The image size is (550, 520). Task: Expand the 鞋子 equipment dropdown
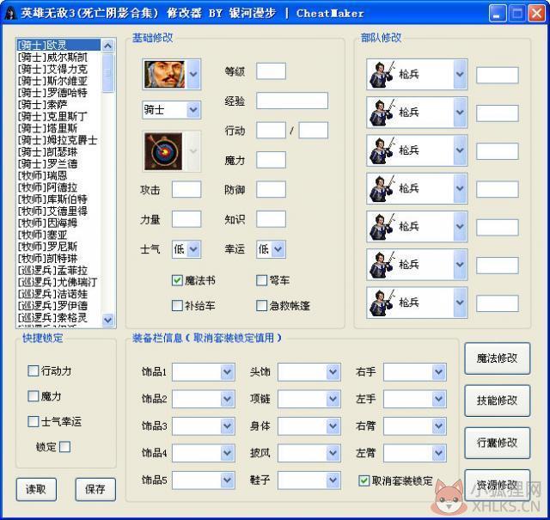[333, 480]
